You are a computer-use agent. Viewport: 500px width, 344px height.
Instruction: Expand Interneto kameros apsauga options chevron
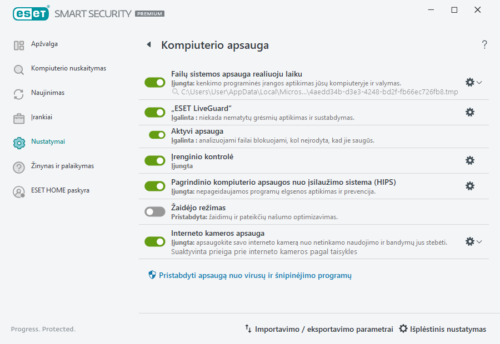tap(479, 241)
